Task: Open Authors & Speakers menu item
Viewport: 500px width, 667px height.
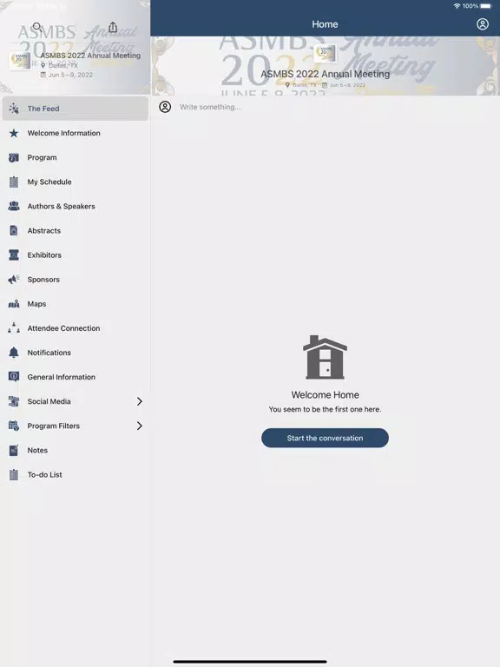Action: coord(76,207)
